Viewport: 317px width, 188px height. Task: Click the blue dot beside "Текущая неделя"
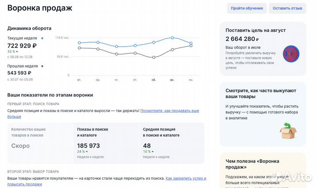(42, 38)
